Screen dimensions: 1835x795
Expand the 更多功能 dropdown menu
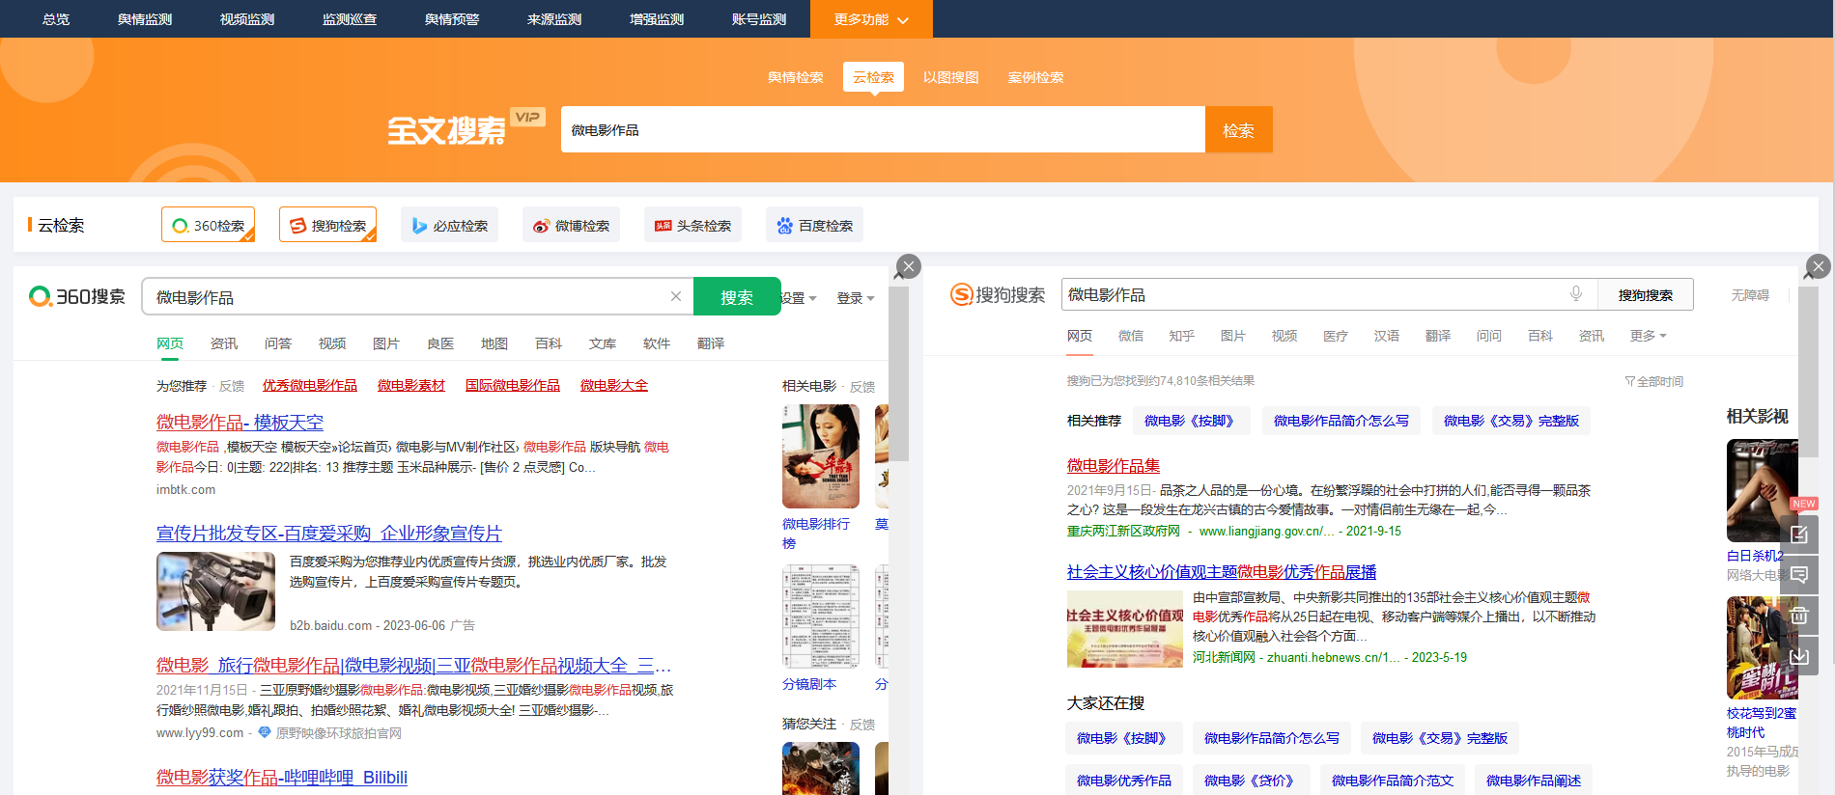pyautogui.click(x=871, y=19)
